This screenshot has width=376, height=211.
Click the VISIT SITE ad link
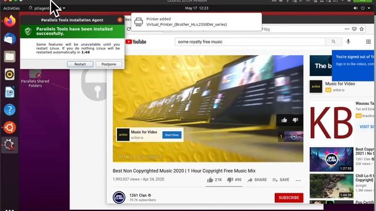coord(367,127)
